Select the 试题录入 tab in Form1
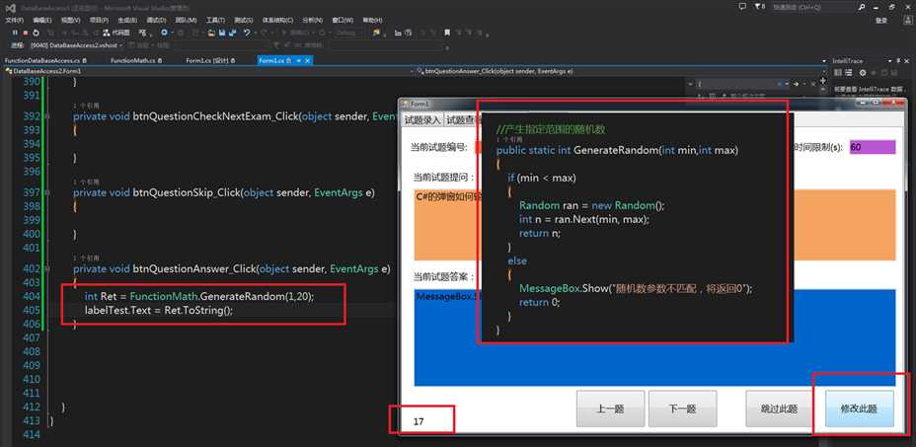The image size is (916, 447). point(422,119)
